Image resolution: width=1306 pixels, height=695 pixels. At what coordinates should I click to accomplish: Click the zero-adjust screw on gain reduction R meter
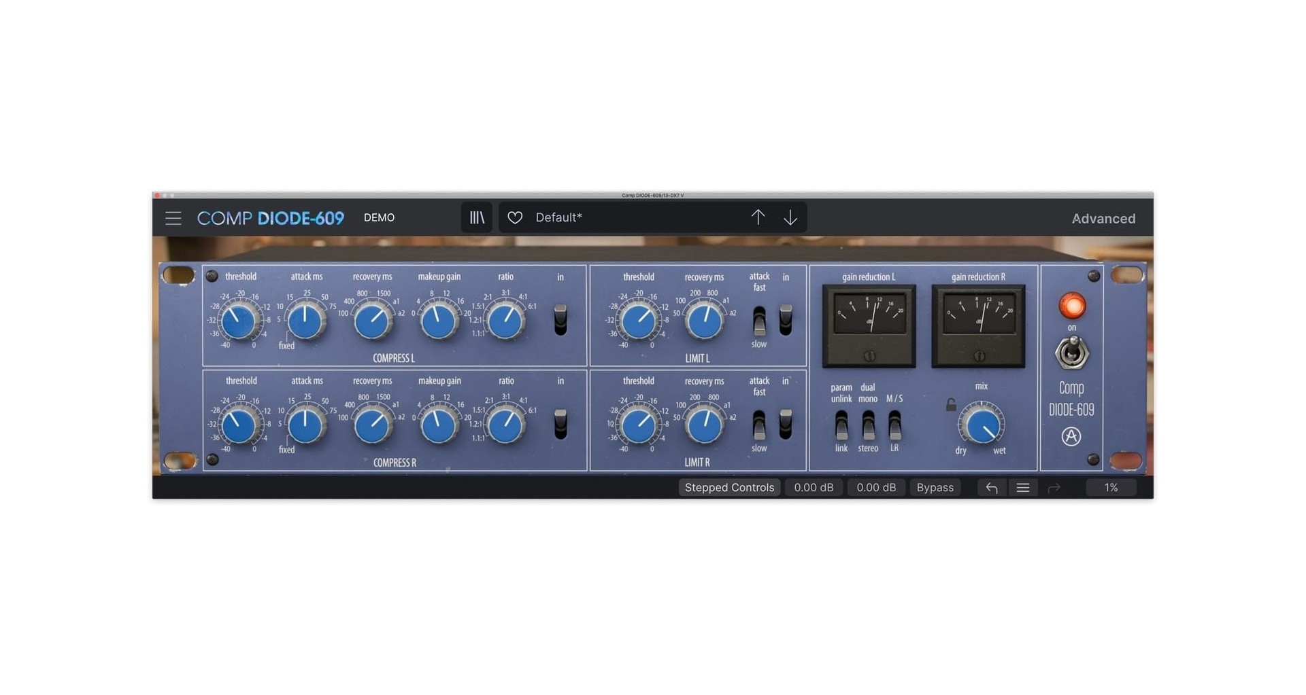click(979, 356)
